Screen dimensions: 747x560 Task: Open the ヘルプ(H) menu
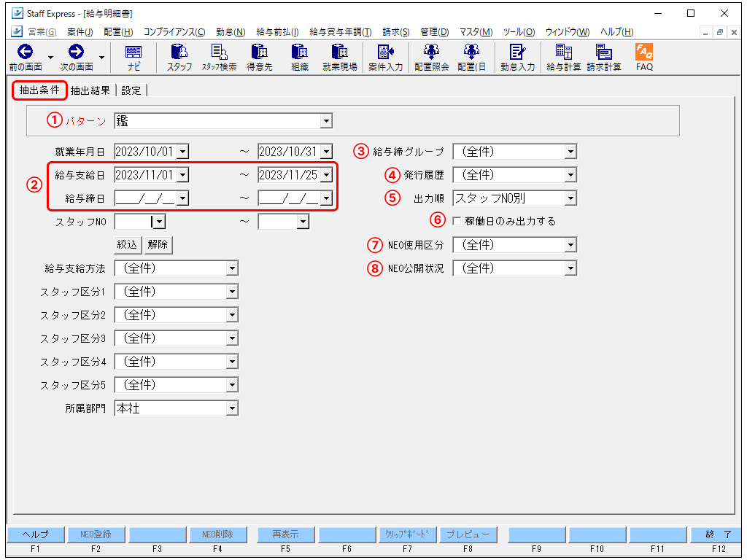point(616,32)
